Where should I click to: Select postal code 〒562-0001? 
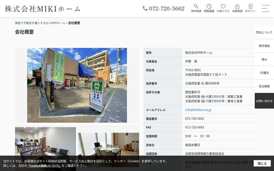193,70
